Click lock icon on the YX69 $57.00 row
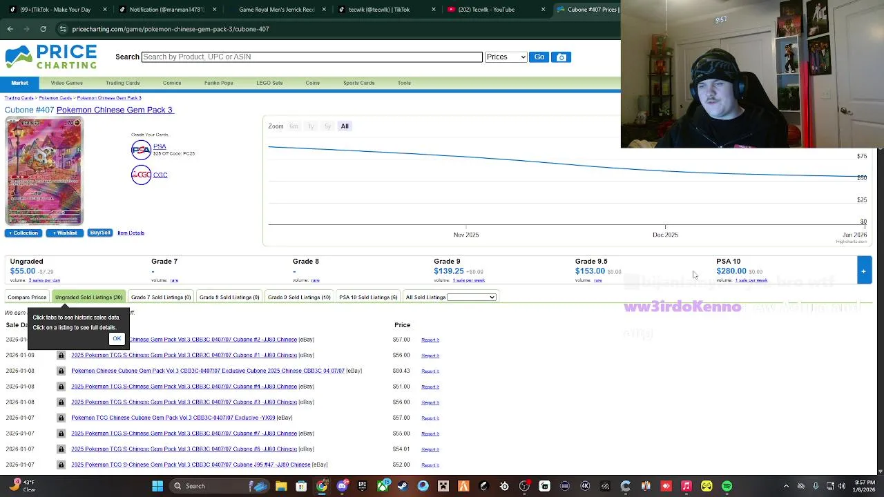884x497 pixels. 61,418
